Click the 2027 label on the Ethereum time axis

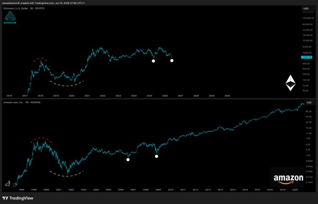coord(181,96)
